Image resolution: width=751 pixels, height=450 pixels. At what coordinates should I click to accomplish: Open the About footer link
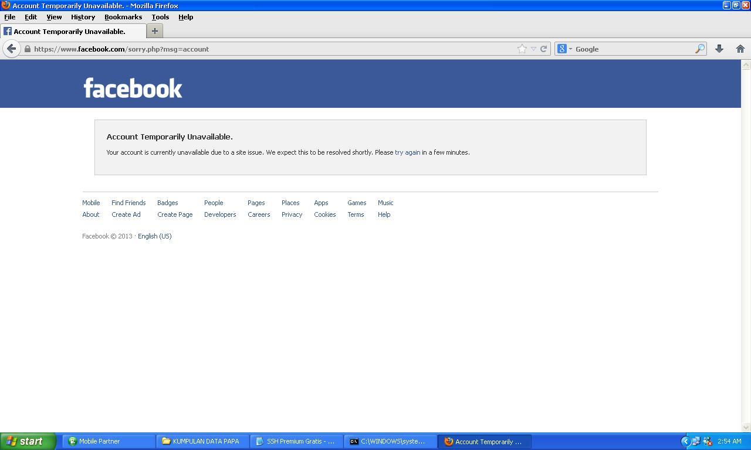(91, 214)
